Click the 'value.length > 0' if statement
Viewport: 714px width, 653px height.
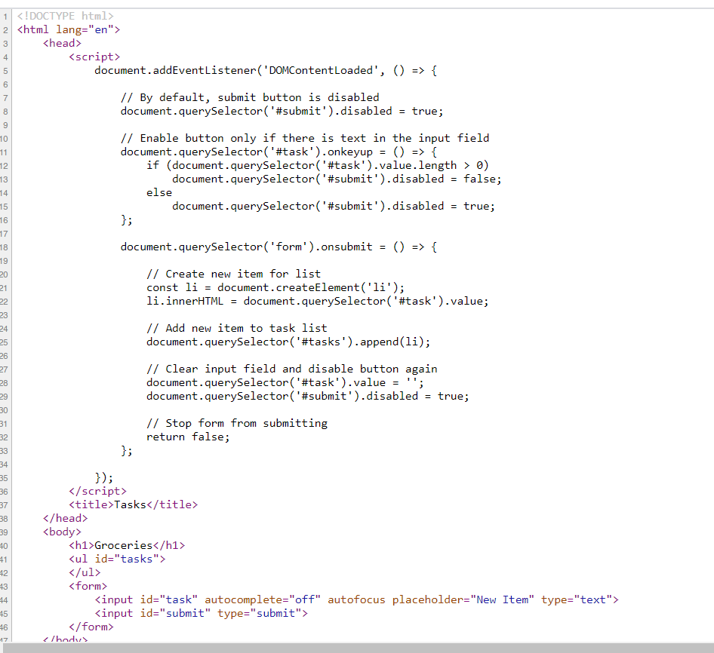318,165
